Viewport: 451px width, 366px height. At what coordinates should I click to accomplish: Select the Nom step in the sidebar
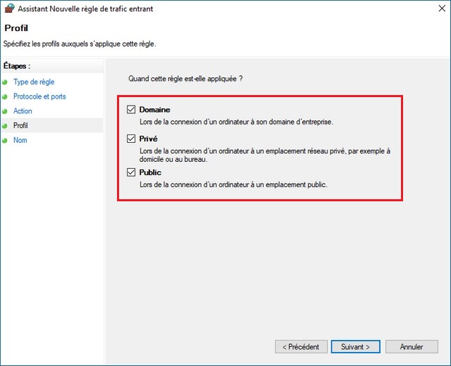coord(20,141)
